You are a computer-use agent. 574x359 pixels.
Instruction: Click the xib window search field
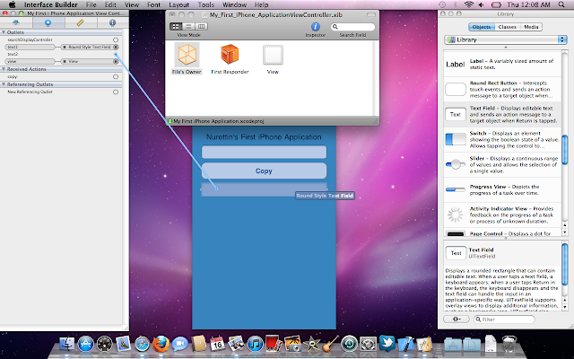(352, 27)
